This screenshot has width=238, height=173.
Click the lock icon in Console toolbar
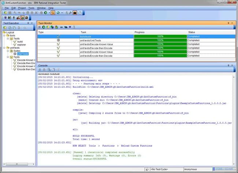pos(44,70)
